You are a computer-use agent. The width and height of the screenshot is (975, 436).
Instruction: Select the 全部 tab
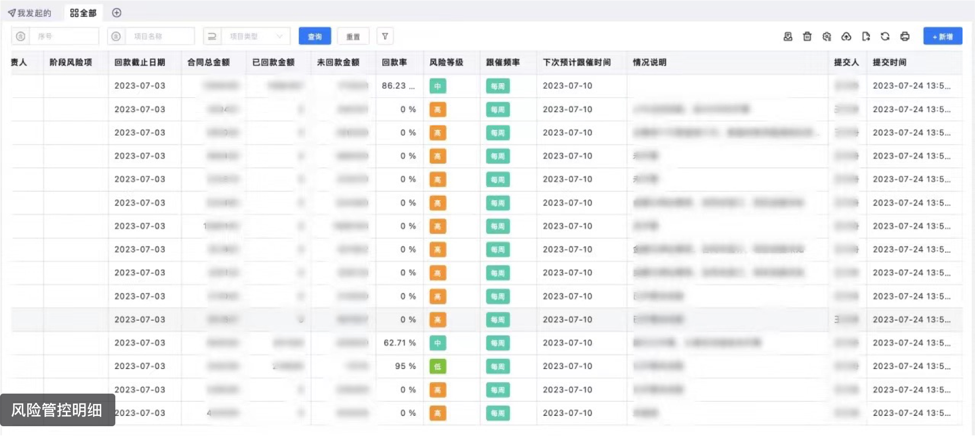click(83, 13)
